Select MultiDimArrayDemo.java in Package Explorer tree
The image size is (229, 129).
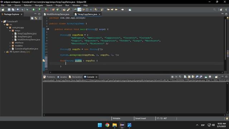[x=29, y=40]
